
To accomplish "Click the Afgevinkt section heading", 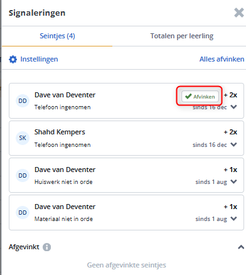I will coord(24,247).
